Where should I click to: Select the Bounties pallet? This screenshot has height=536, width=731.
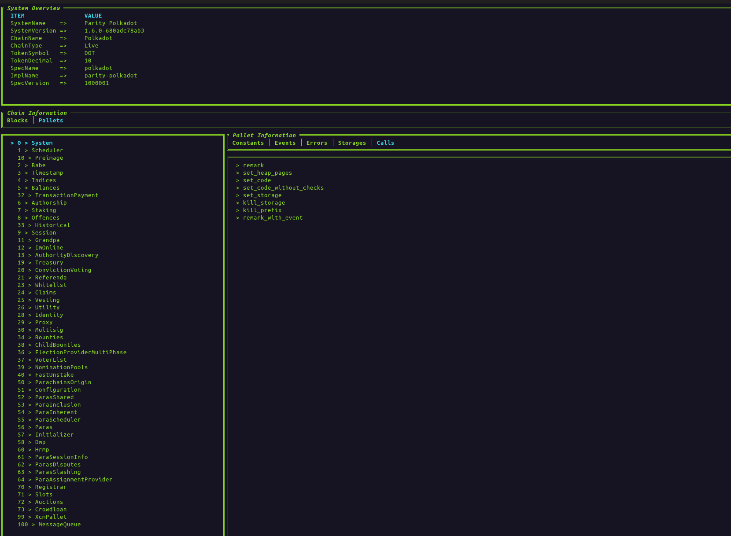click(40, 338)
